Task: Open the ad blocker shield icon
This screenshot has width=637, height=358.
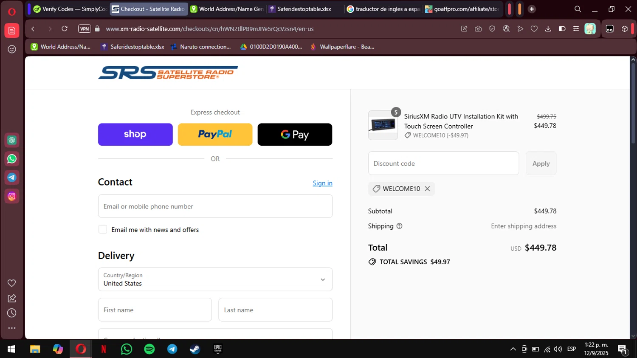Action: tap(492, 29)
